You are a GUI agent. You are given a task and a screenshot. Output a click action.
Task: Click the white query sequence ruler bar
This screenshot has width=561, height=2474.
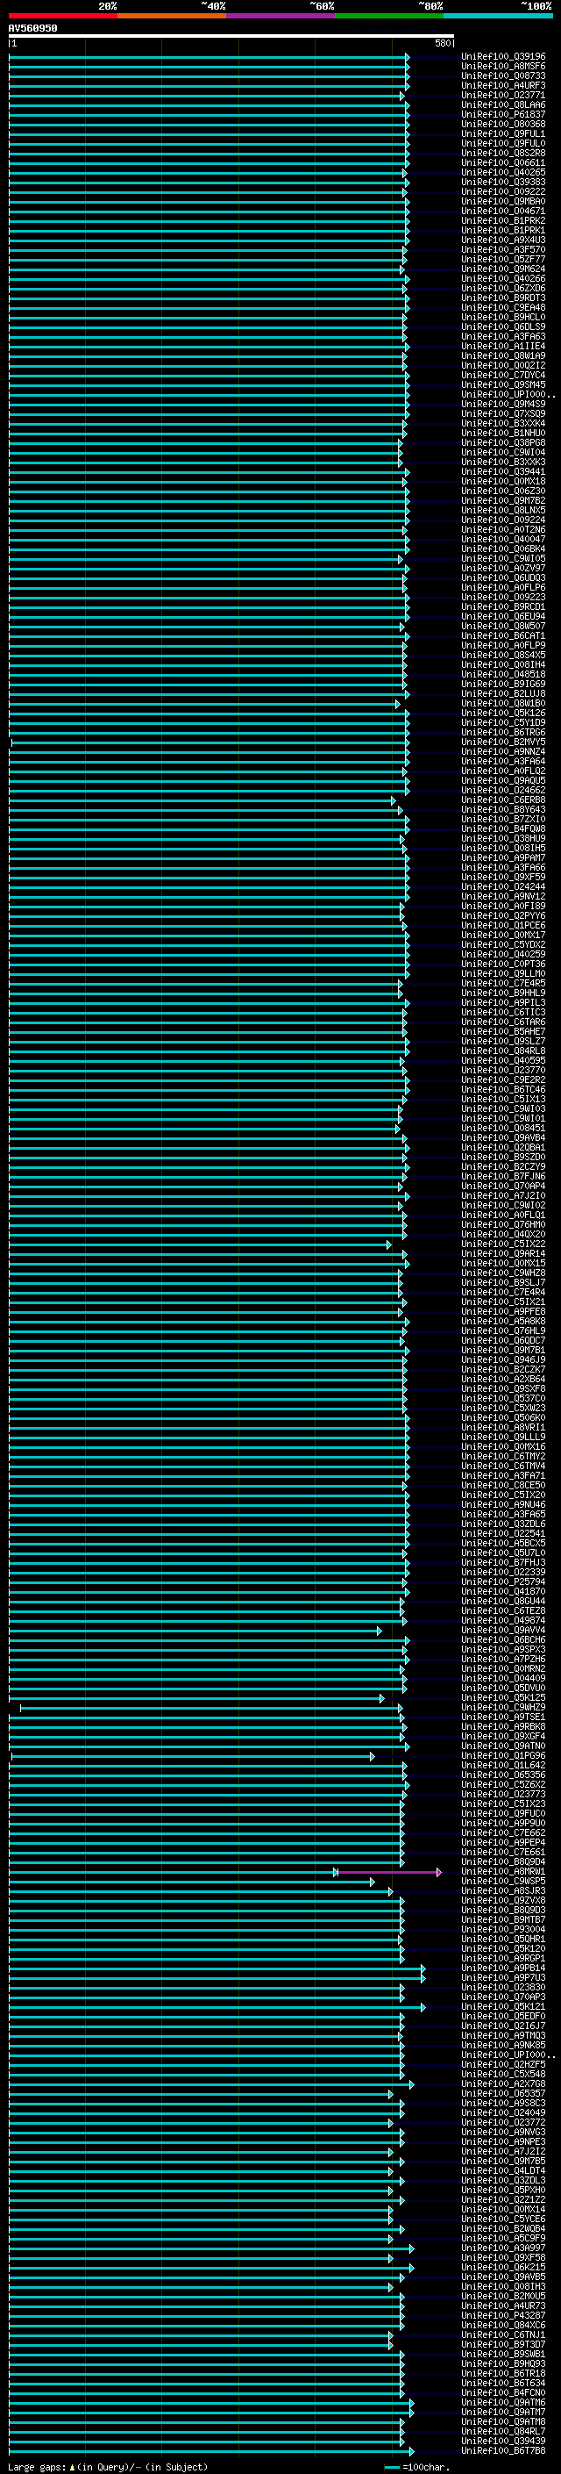coord(231,37)
